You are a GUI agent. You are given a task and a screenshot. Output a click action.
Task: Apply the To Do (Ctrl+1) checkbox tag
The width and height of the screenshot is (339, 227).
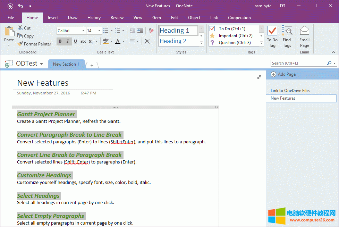(x=232, y=29)
